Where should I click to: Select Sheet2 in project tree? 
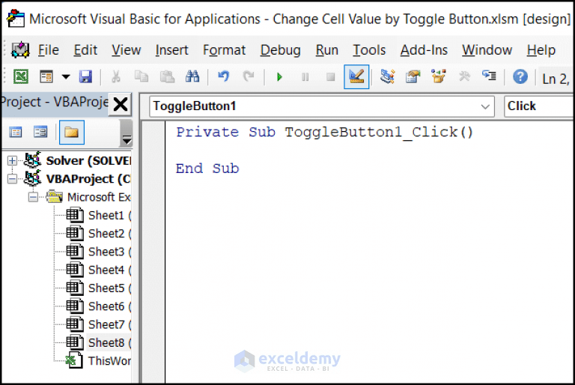[109, 234]
